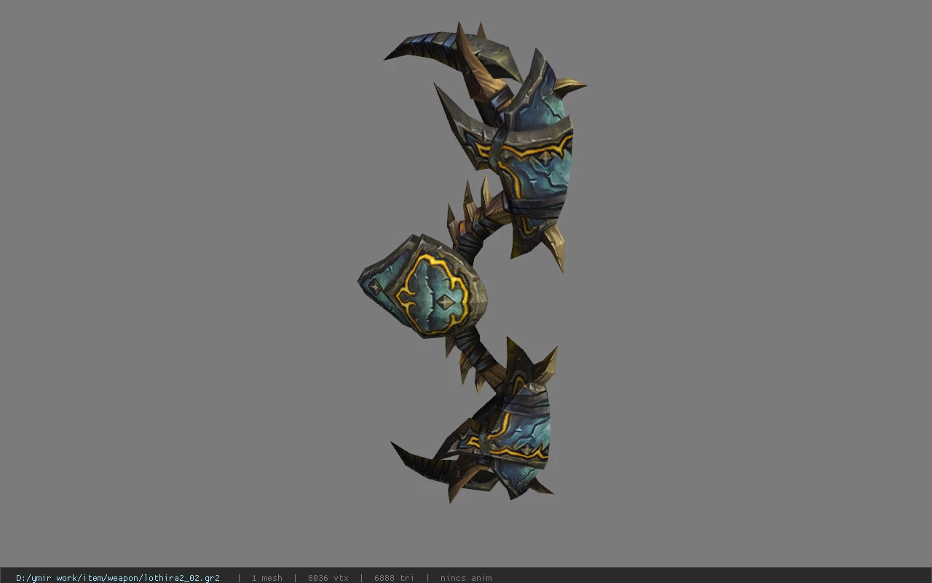
Task: Click the "nincs anim" status entry
Action: [466, 578]
